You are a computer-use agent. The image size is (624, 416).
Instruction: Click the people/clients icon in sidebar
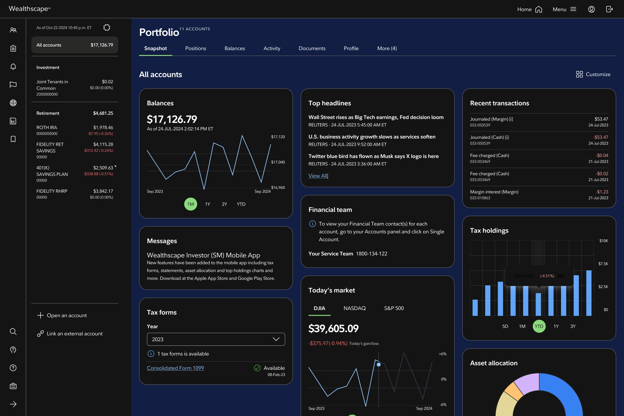13,30
